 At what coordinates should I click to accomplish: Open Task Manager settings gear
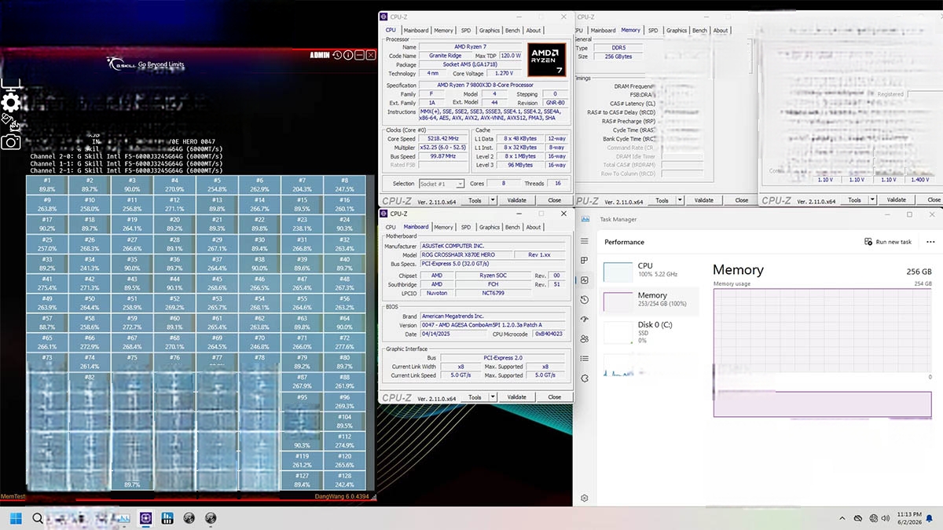click(x=585, y=498)
